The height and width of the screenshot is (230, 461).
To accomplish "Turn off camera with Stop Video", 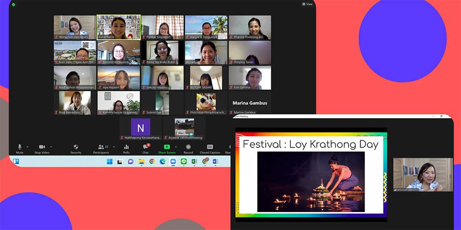I will pos(42,149).
